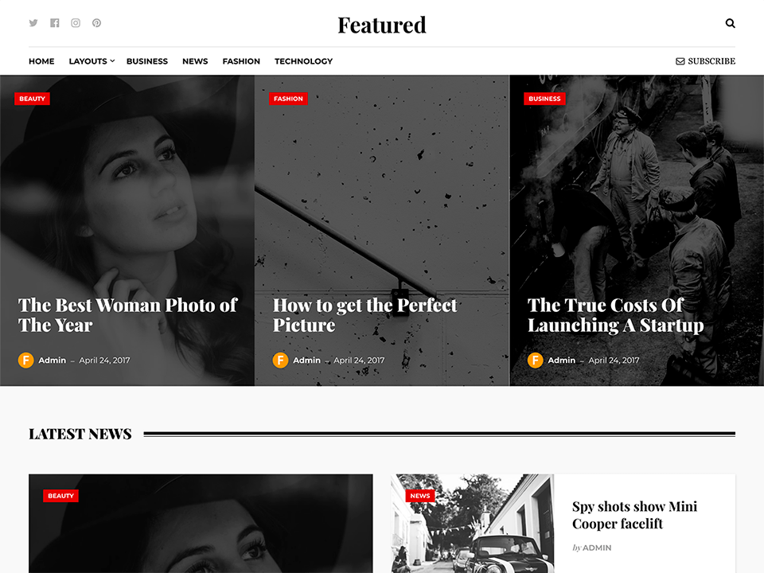Open 'How to get the Perfect Picture' article
The image size is (764, 573).
click(x=364, y=315)
